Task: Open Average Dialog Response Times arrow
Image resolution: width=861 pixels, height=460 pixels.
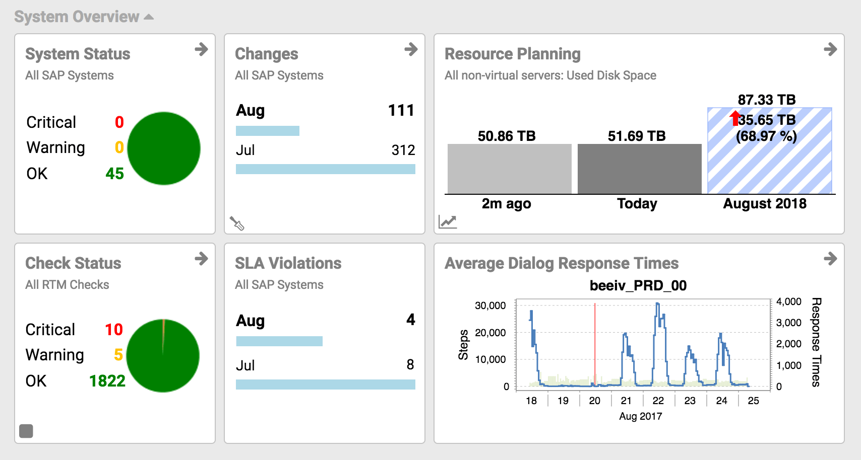Action: pyautogui.click(x=830, y=259)
